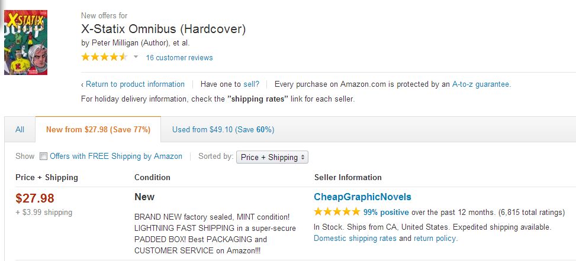Open the Domestic shipping rates link
Screen dimensions: 576x261
point(355,239)
